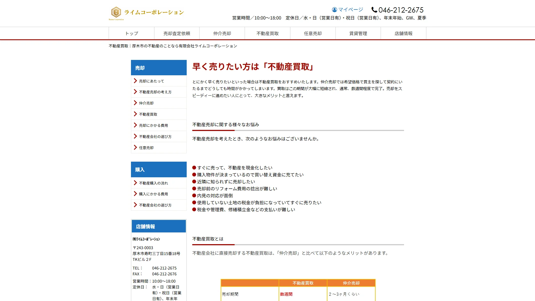The width and height of the screenshot is (535, 301).
Task: Open the 仲介売却 navigation tab
Action: pyautogui.click(x=222, y=33)
